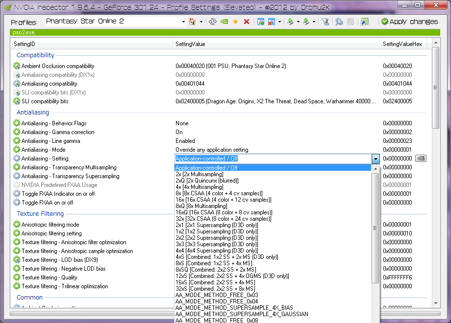
Task: Click the SettingValueHex column header
Action: (x=403, y=44)
